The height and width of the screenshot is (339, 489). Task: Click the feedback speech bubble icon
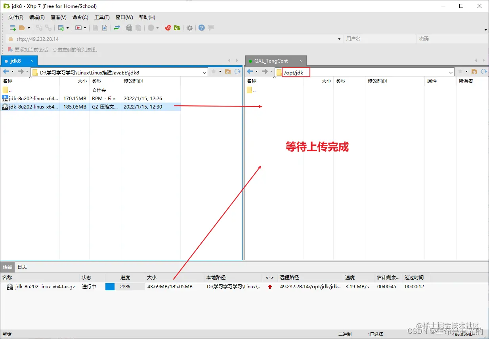(x=211, y=28)
